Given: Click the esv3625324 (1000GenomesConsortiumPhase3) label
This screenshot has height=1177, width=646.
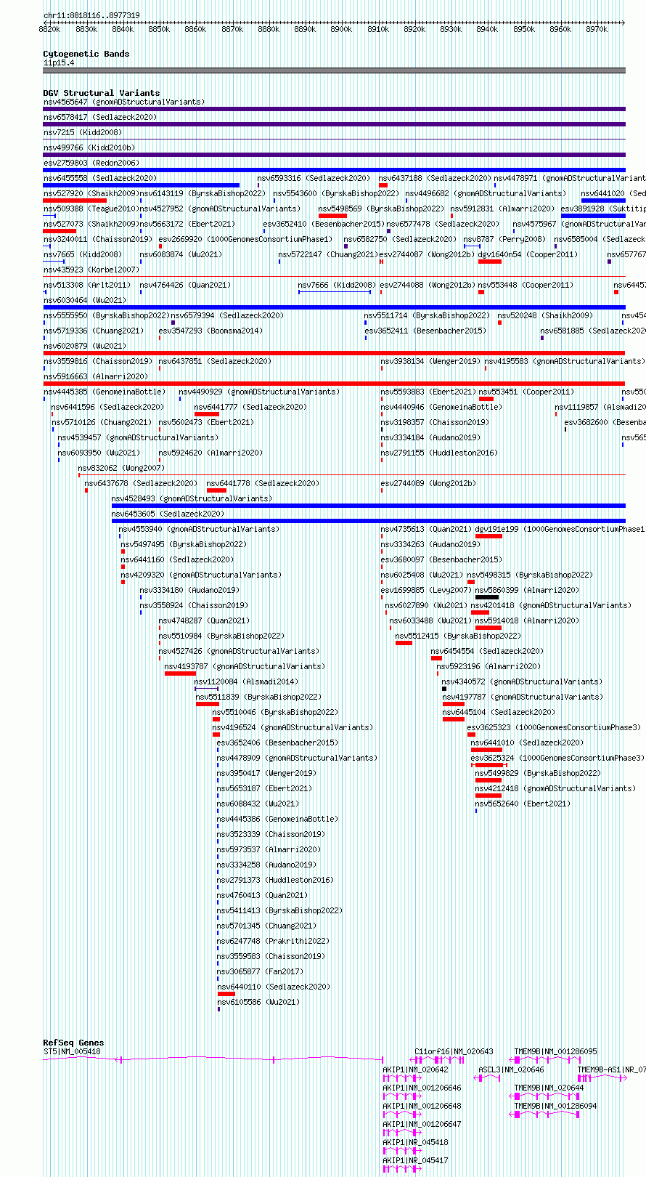Looking at the screenshot, I should 557,758.
